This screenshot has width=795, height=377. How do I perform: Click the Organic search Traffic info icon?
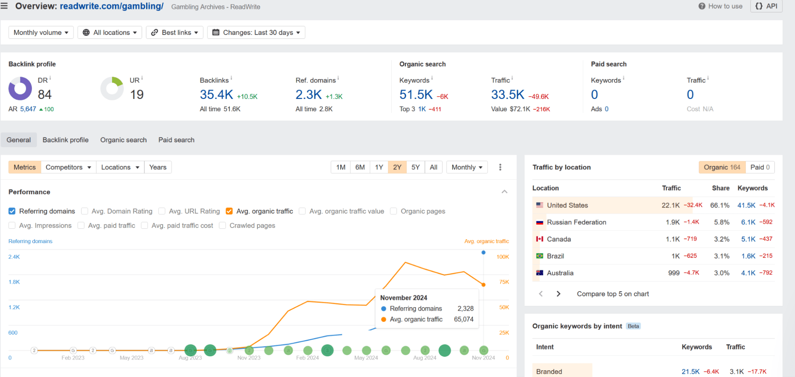pos(512,78)
